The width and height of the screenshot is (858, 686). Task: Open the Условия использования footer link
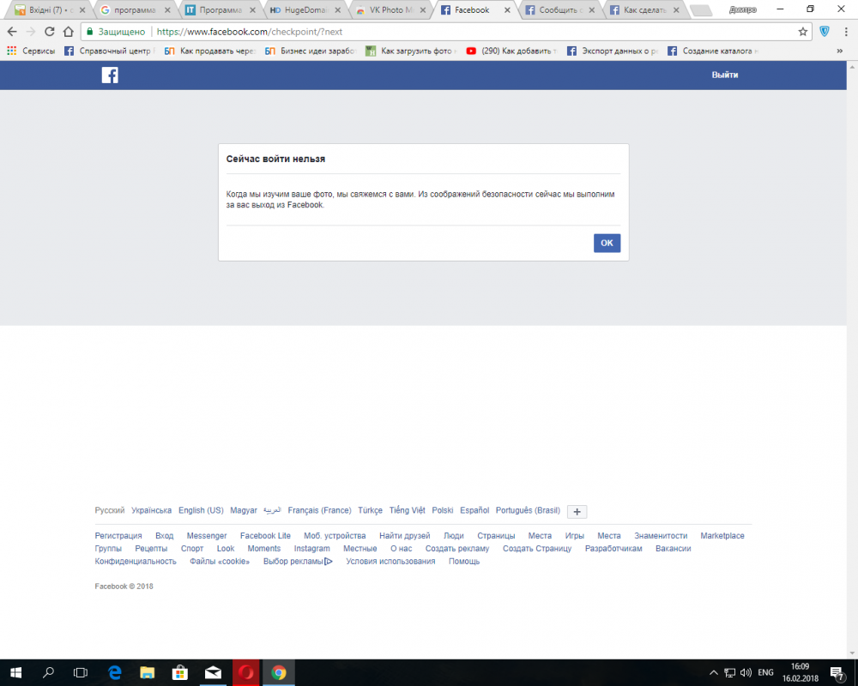(390, 562)
